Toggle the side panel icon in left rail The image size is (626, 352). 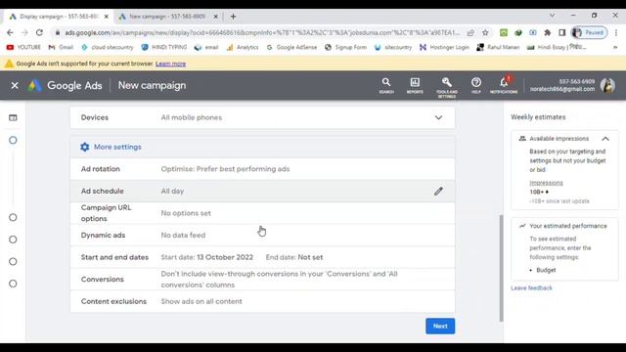pyautogui.click(x=13, y=117)
